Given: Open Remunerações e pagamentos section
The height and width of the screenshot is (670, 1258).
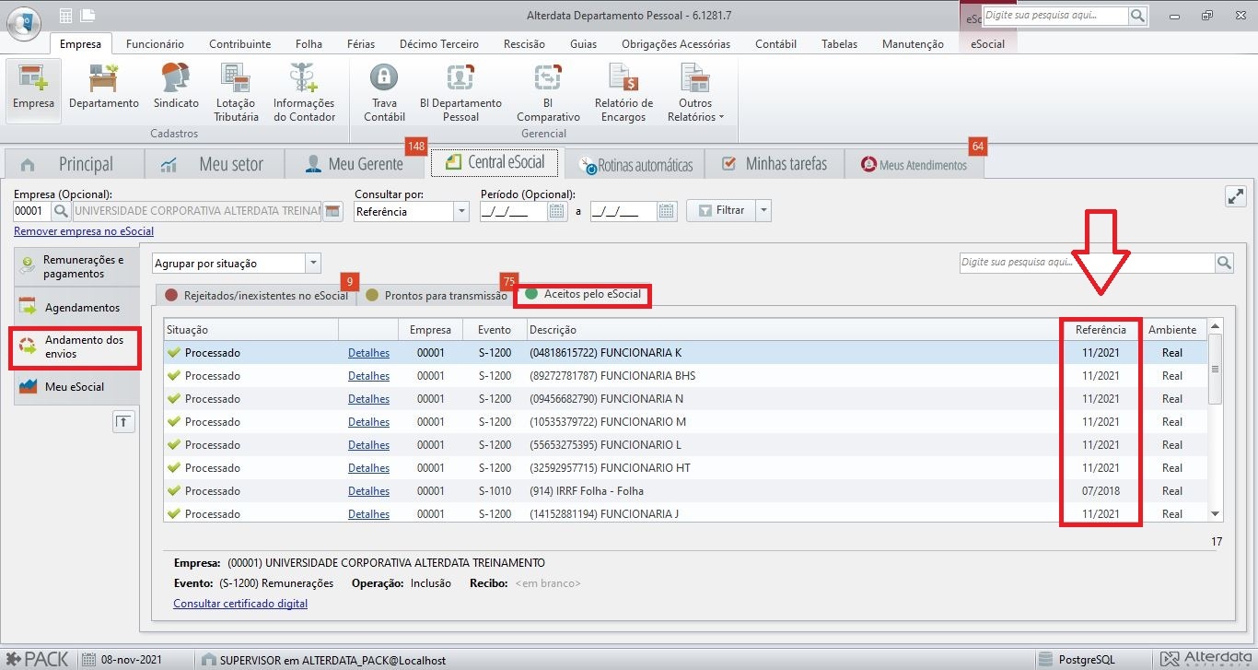Looking at the screenshot, I should tap(76, 267).
